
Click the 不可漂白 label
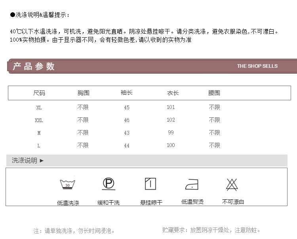(233, 202)
